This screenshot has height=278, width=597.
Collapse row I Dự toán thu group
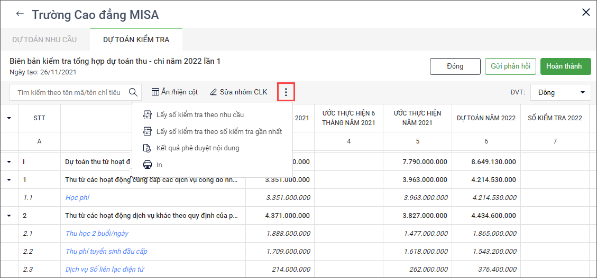click(x=9, y=162)
